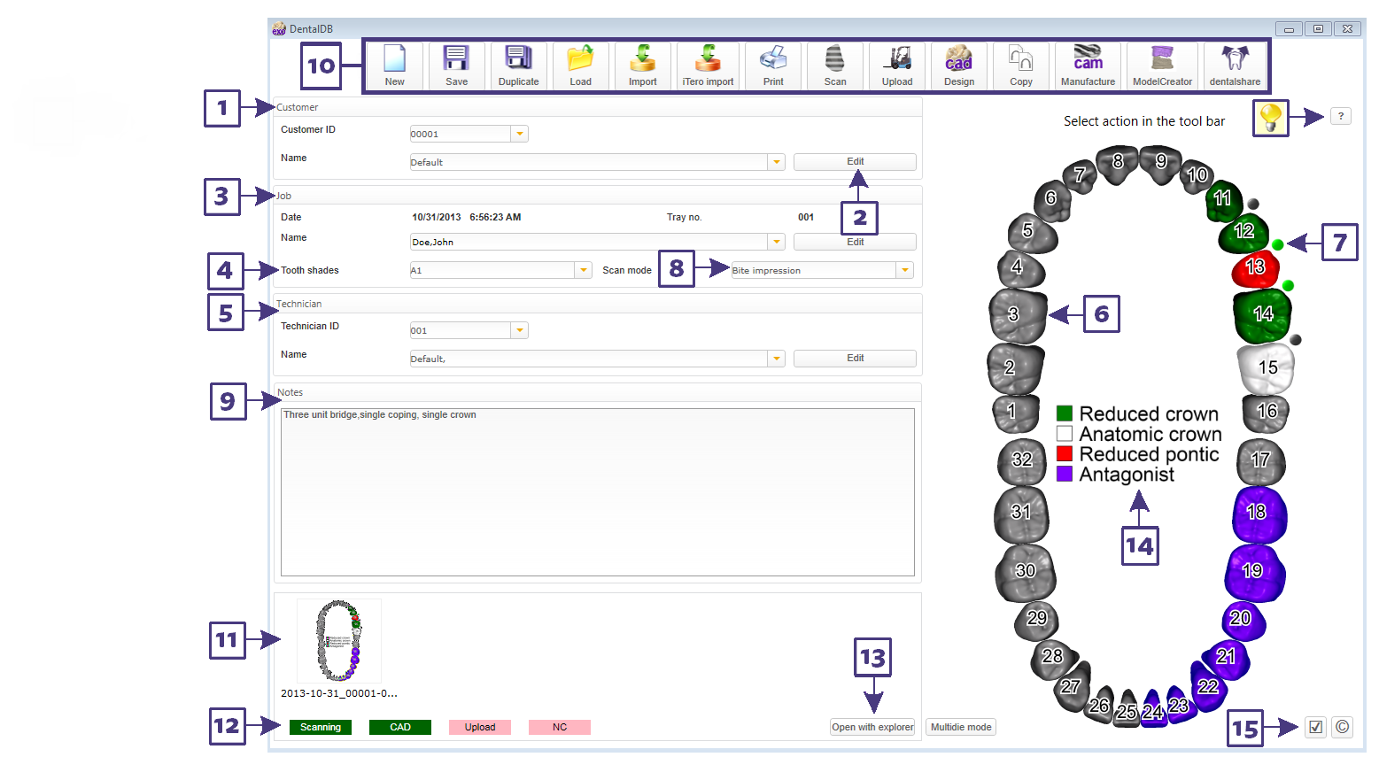Image resolution: width=1379 pixels, height=757 pixels.
Task: Click Open with explorer button
Action: tap(872, 727)
